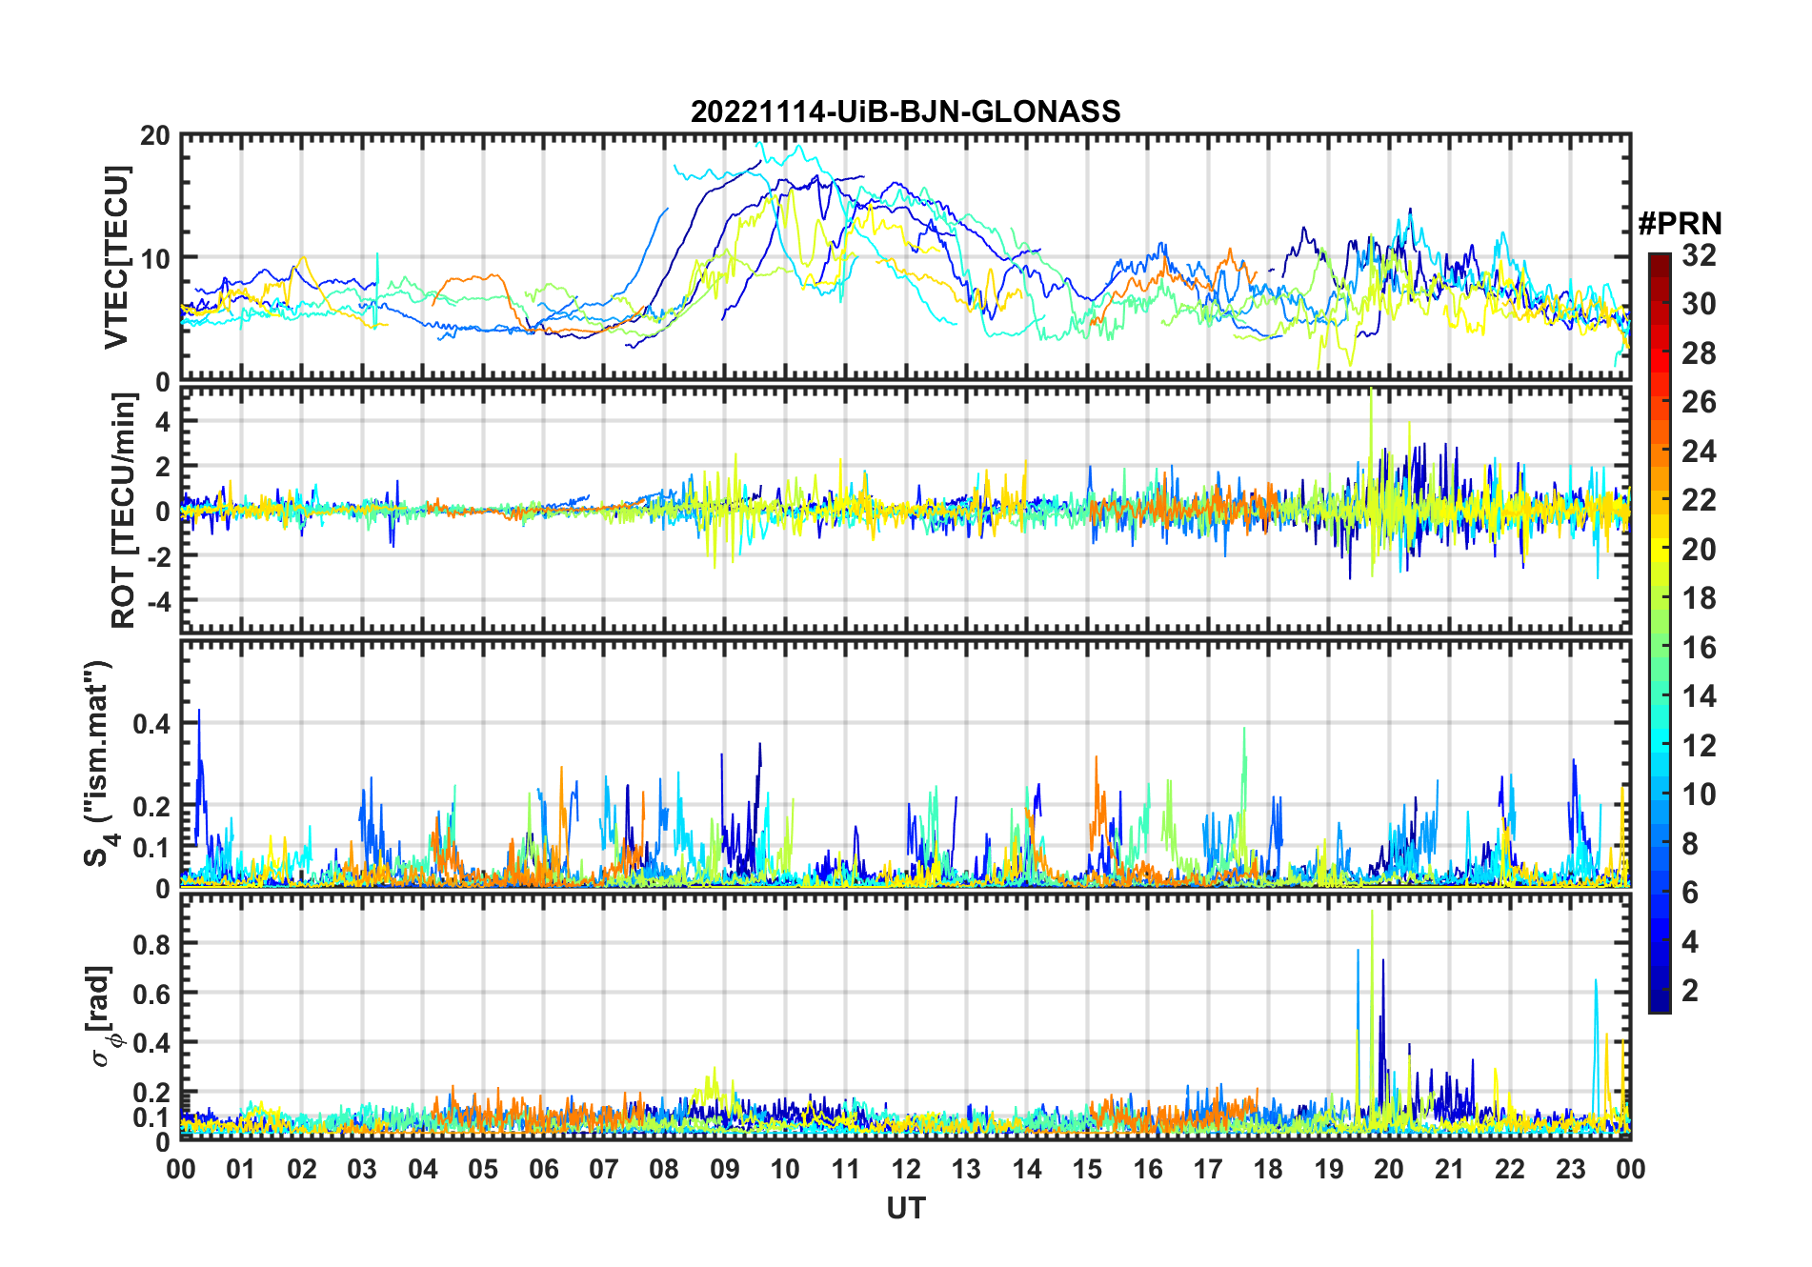Click sigma phi y-axis tick 0.6
1812x1267 pixels.
[x=151, y=994]
